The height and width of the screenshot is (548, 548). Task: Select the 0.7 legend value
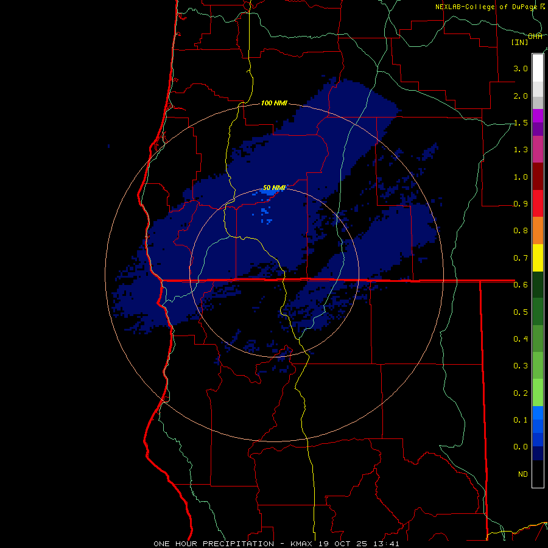521,258
